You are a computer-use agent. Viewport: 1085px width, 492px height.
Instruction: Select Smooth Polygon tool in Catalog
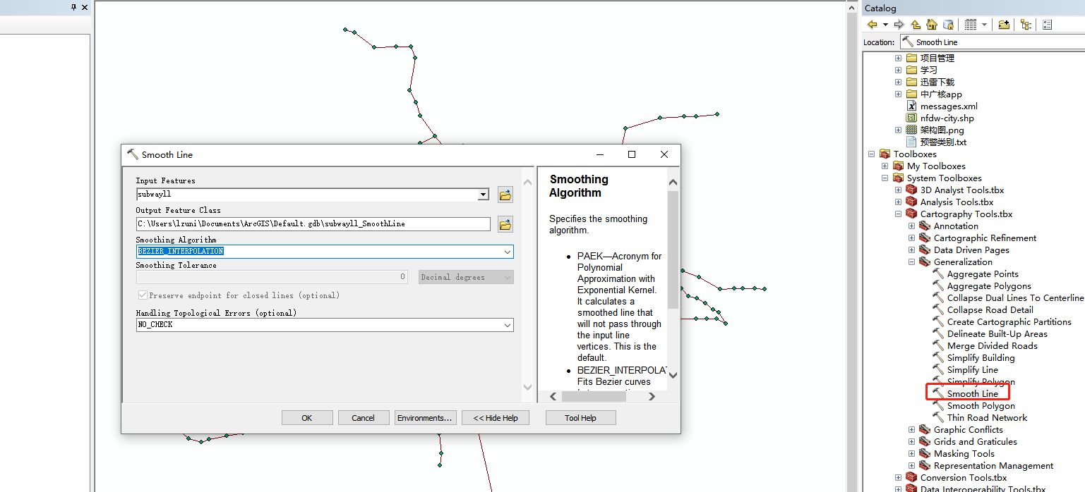tap(981, 405)
